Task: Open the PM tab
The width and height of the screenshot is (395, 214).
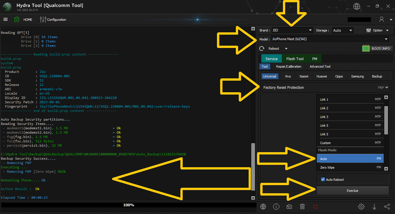Action: (314, 59)
